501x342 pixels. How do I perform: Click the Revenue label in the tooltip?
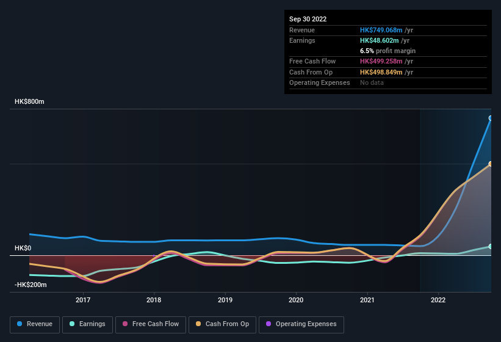tap(302, 30)
